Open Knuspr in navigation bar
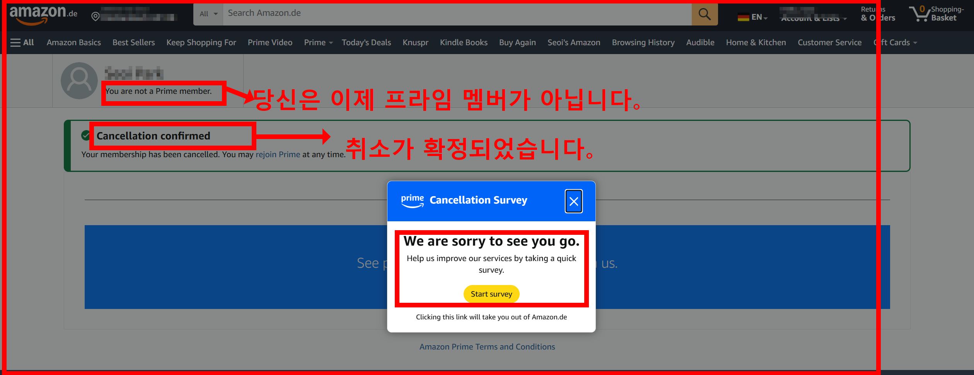 tap(415, 42)
